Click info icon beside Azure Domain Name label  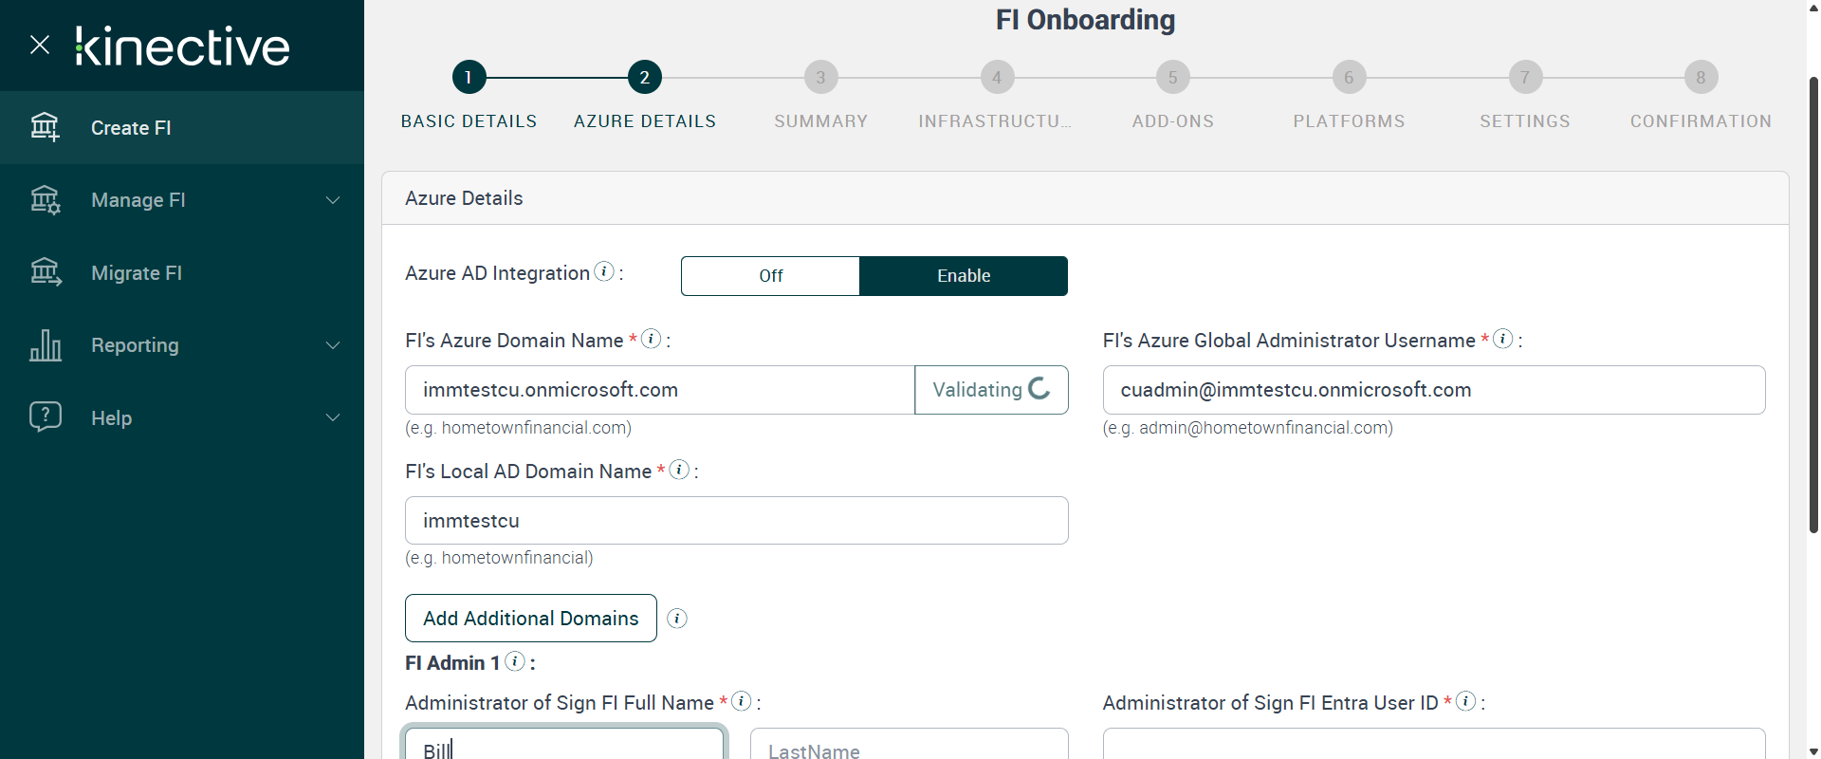[651, 339]
